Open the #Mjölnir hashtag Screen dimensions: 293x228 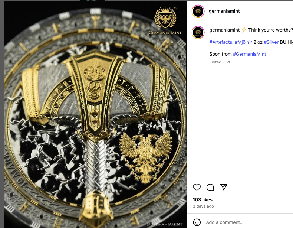(x=243, y=42)
